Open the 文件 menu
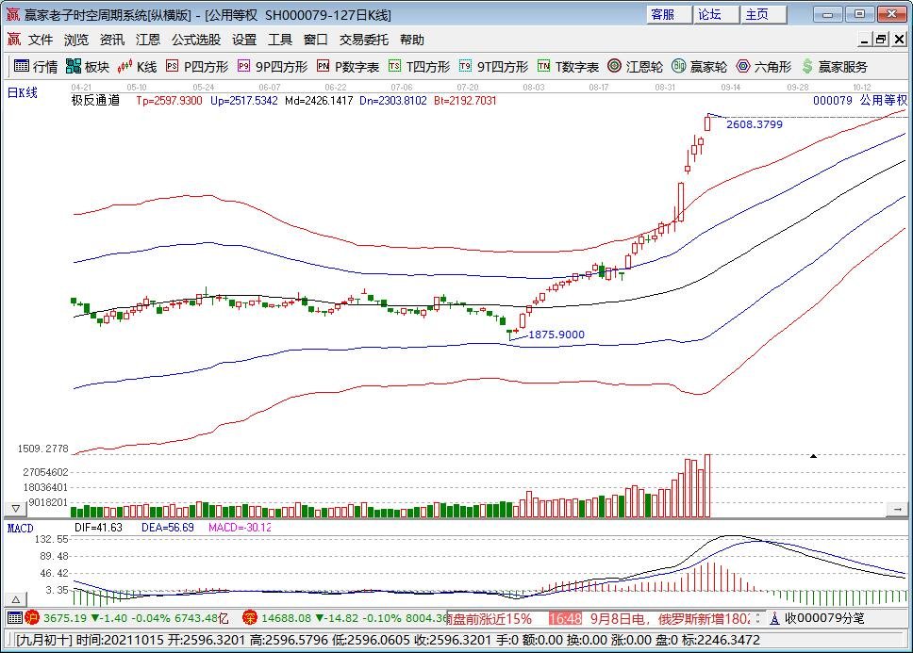 pyautogui.click(x=41, y=40)
